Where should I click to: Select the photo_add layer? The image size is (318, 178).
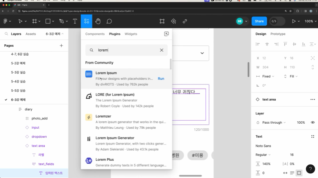[39, 118]
